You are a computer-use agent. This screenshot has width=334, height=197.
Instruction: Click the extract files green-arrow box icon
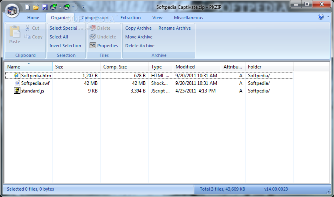tap(67, 7)
